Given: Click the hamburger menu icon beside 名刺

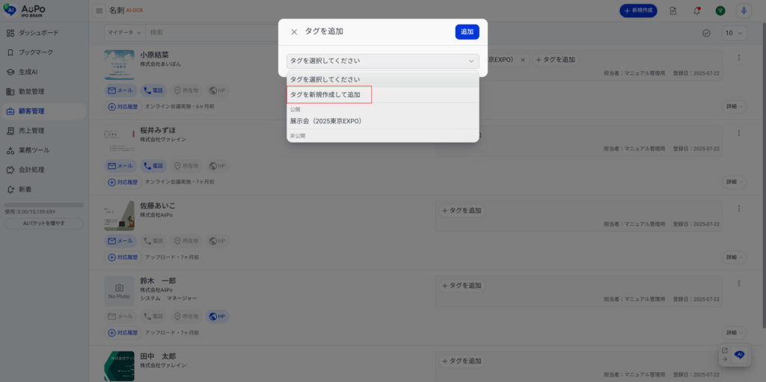Looking at the screenshot, I should point(99,10).
